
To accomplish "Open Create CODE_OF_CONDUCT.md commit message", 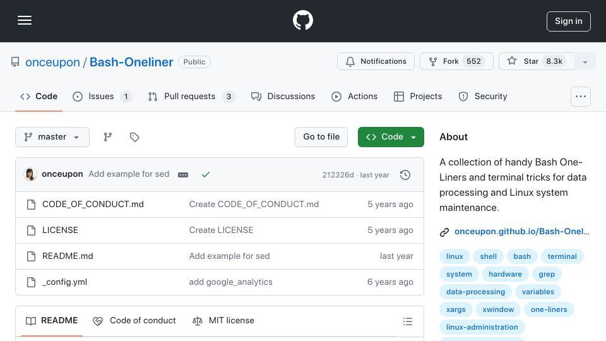I will 254,204.
